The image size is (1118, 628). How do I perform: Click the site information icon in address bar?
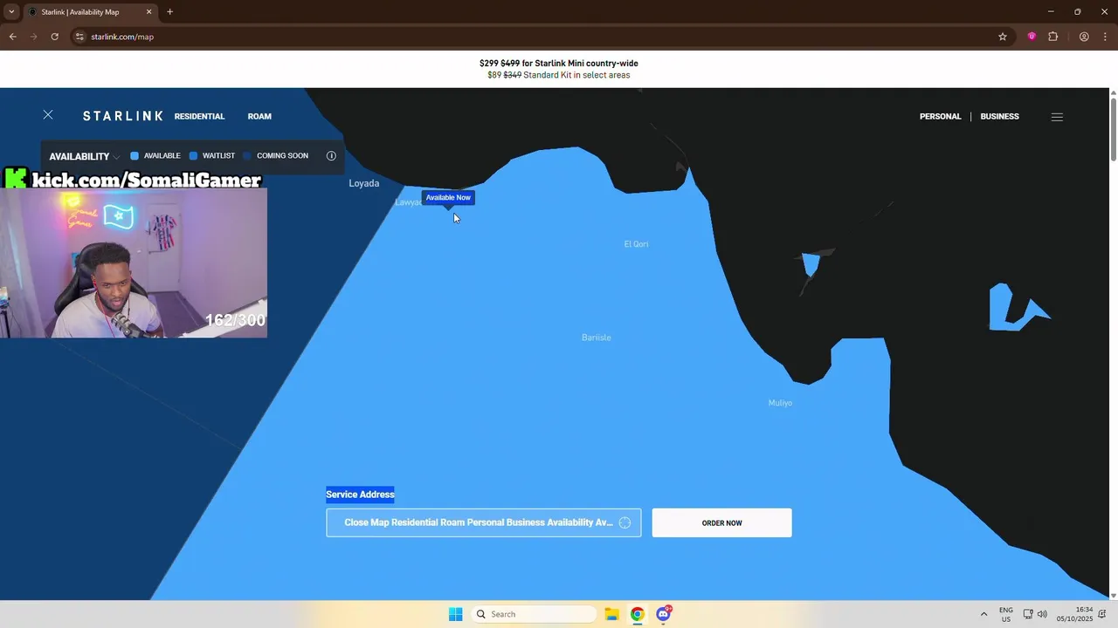79,37
